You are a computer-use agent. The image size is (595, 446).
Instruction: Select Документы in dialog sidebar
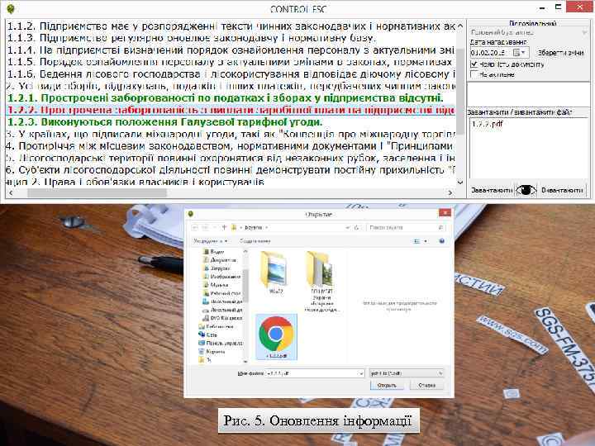tap(220, 260)
